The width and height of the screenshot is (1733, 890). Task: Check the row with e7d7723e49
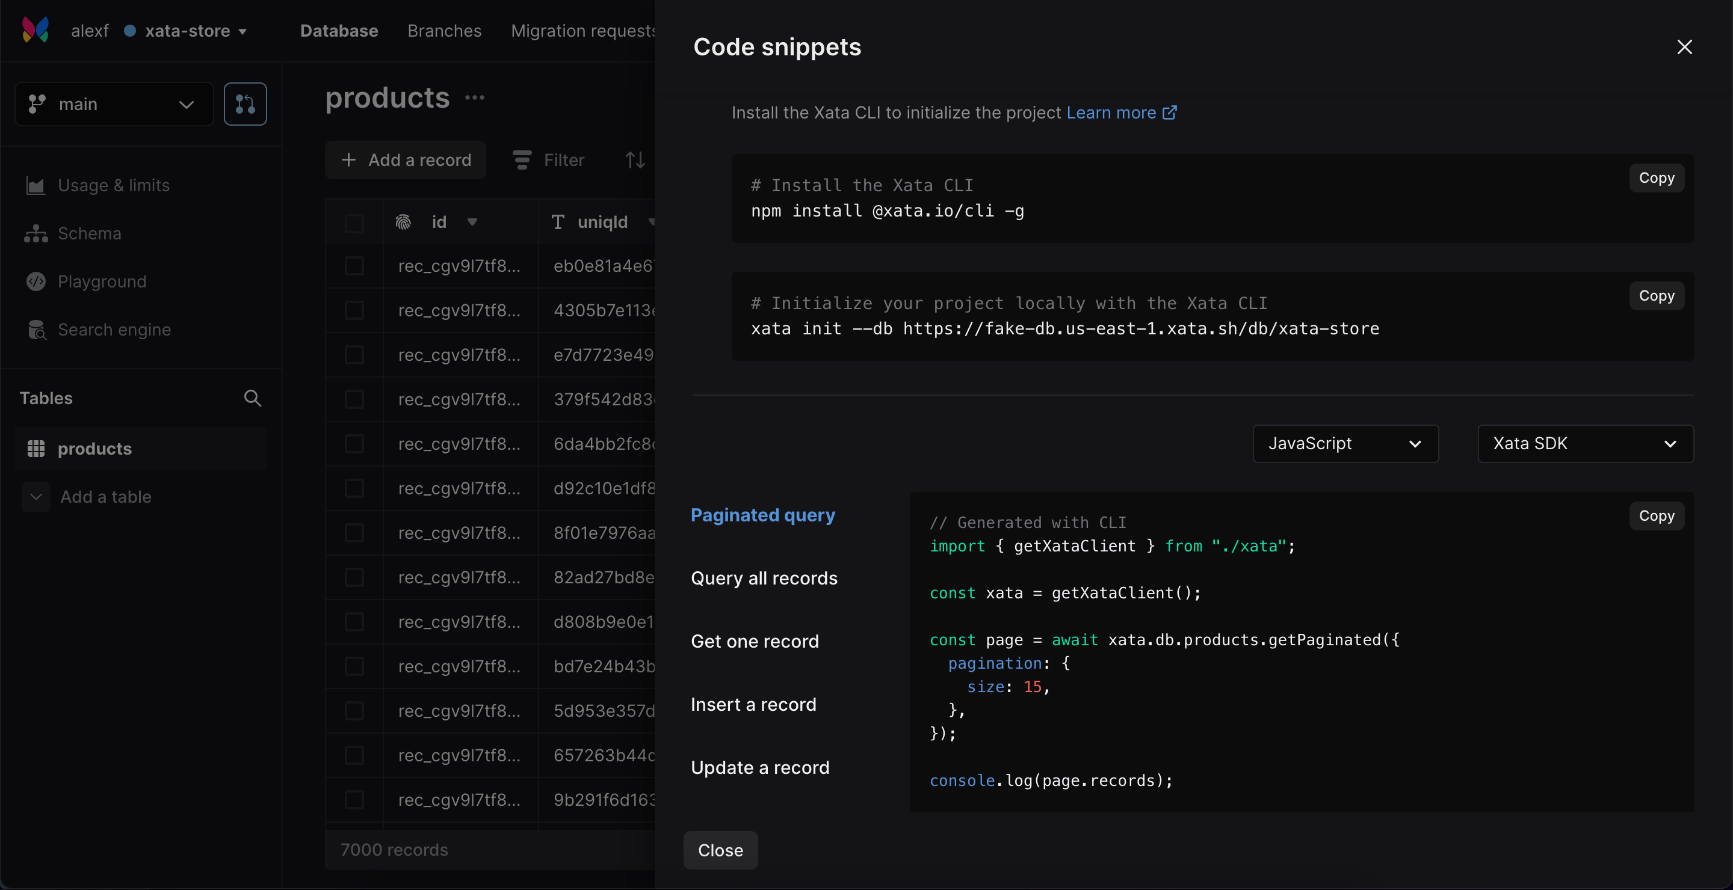(354, 355)
